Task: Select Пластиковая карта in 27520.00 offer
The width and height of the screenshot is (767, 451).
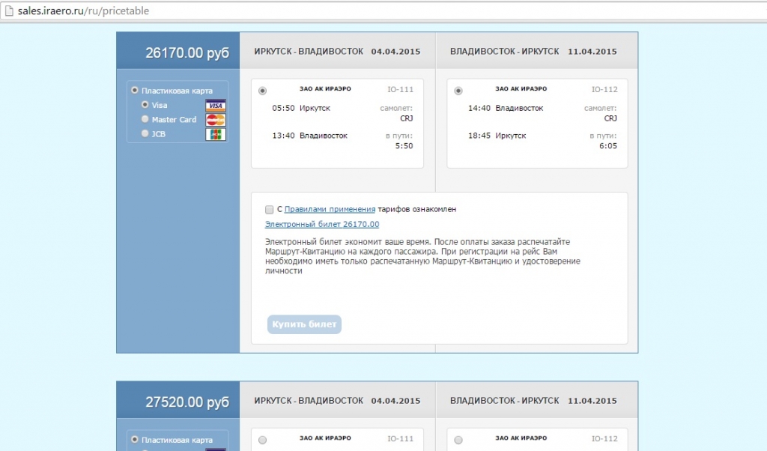Action: click(135, 440)
